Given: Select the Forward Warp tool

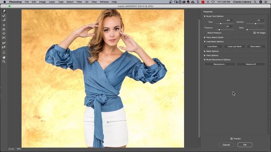Looking at the screenshot, I should coord(4,11).
